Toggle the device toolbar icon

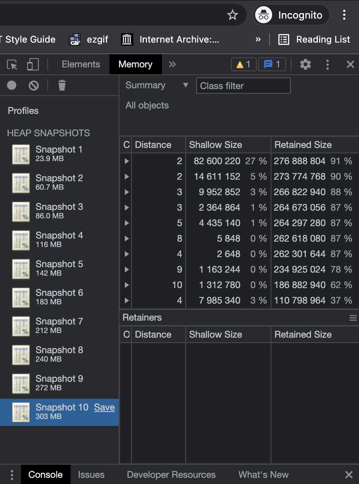(33, 64)
